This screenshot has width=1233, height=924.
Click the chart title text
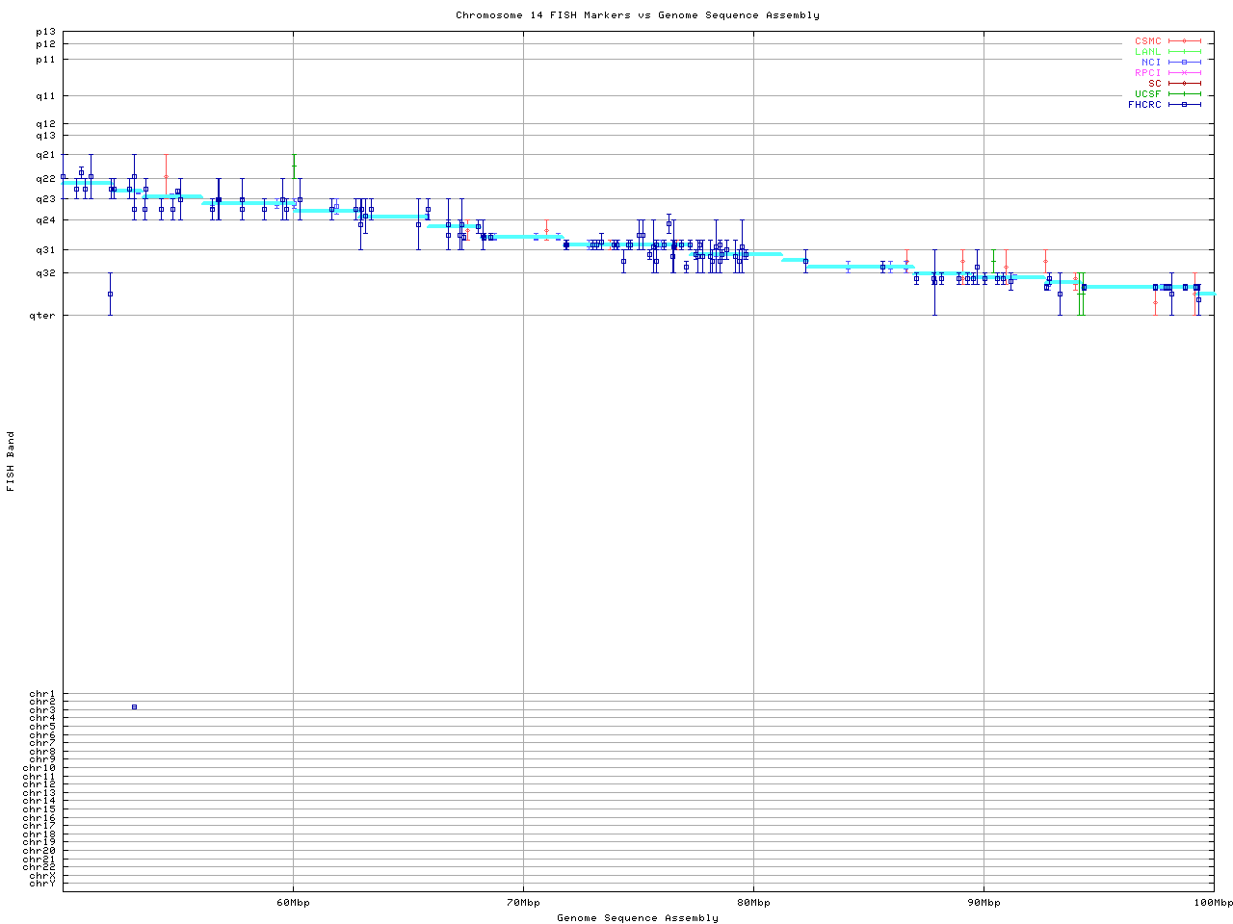pyautogui.click(x=638, y=15)
